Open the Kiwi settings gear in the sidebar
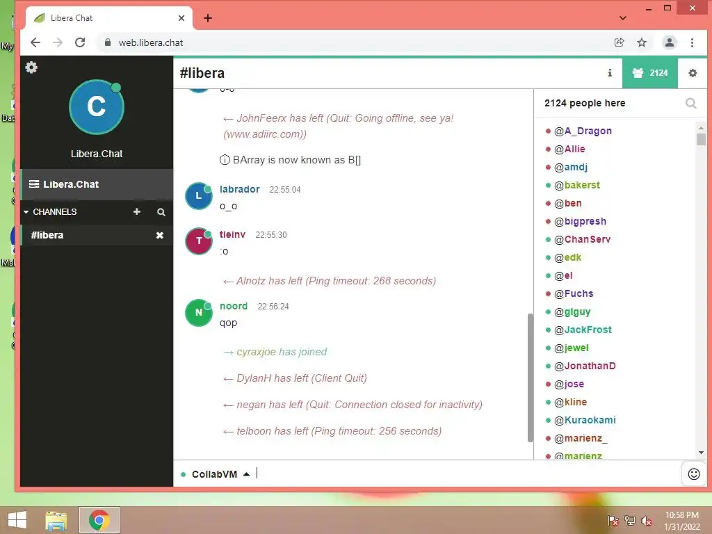712x534 pixels. click(x=31, y=67)
